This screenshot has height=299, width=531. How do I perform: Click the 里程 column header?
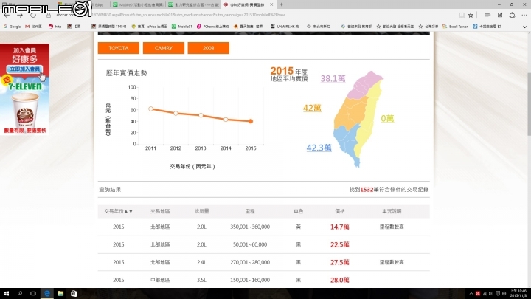pyautogui.click(x=250, y=211)
